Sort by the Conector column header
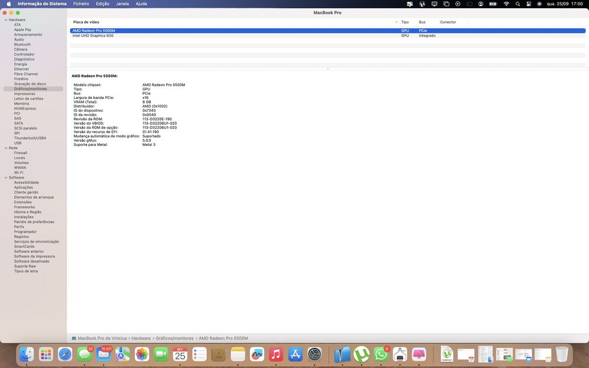Screen dimensions: 589x368 [x=448, y=22]
